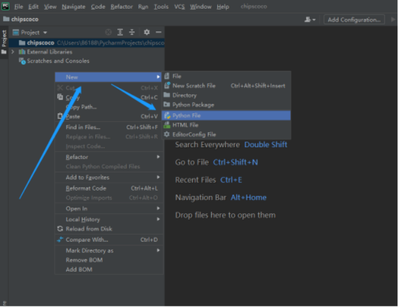
Task: Open the Help menu
Action: (x=223, y=6)
